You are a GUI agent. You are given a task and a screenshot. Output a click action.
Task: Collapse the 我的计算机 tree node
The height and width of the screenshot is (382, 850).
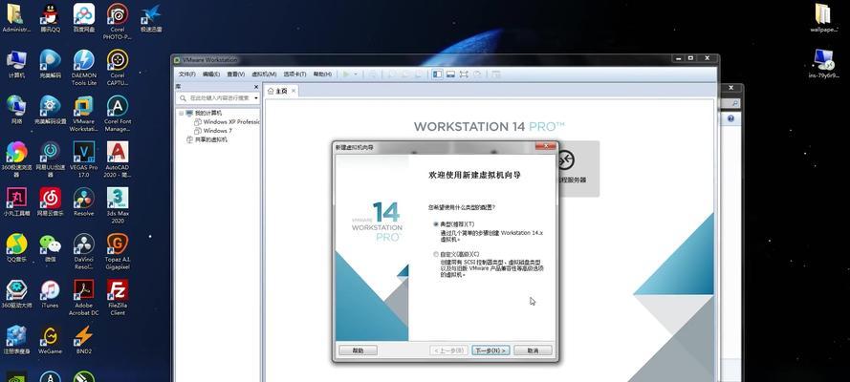(182, 113)
